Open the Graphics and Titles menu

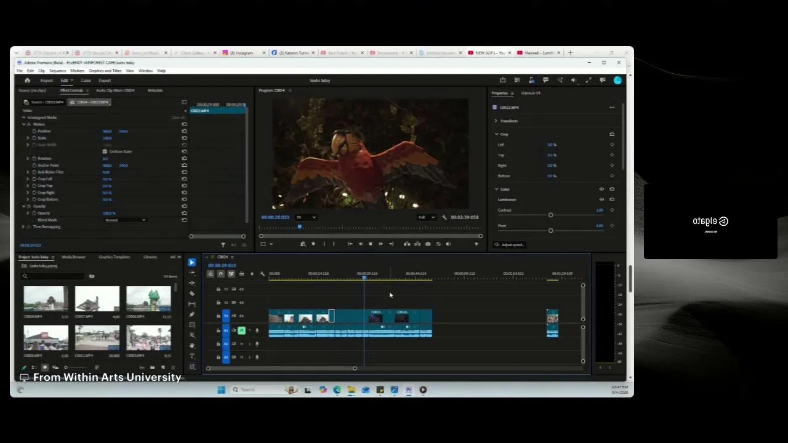105,71
